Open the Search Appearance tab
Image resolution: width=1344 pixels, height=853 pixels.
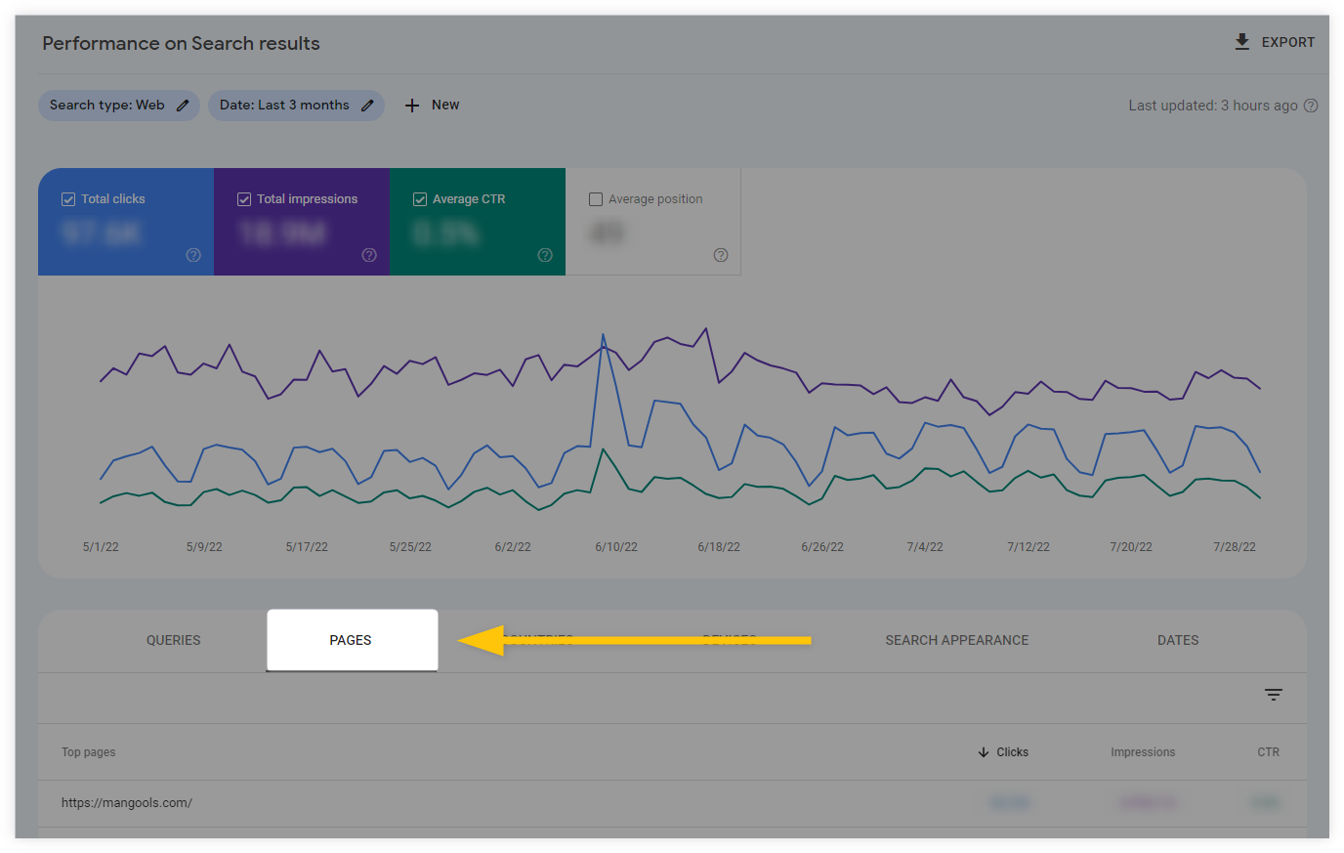(x=956, y=640)
